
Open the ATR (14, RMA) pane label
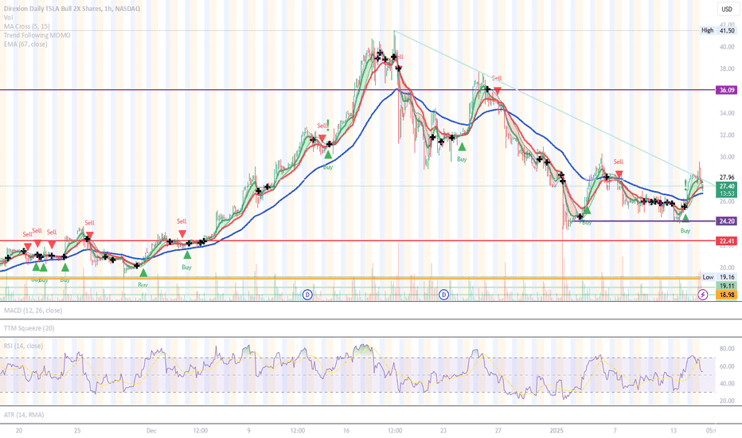(x=24, y=415)
